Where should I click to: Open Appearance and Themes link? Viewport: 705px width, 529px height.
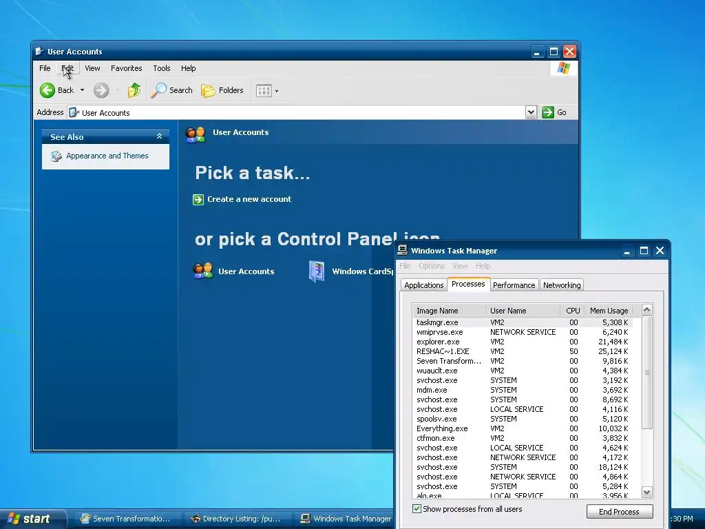[x=107, y=156]
